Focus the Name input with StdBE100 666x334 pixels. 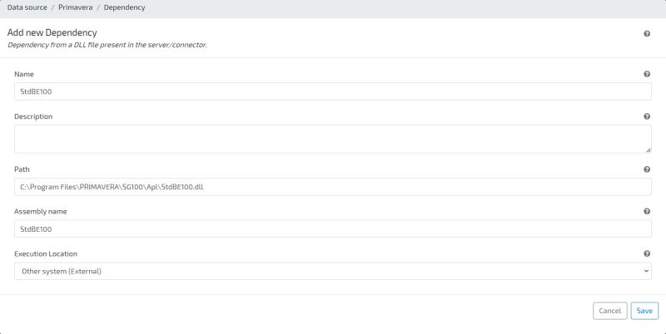(332, 91)
